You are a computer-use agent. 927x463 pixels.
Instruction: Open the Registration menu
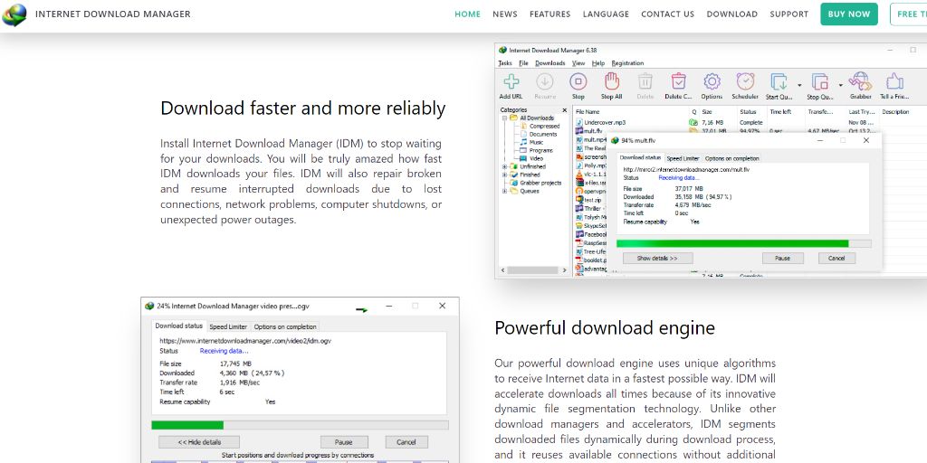(627, 63)
